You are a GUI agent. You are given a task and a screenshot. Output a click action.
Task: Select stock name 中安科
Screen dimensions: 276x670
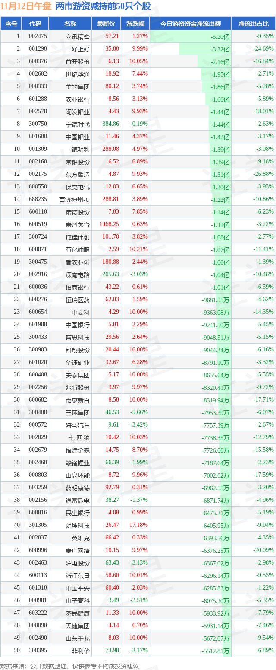(x=81, y=313)
